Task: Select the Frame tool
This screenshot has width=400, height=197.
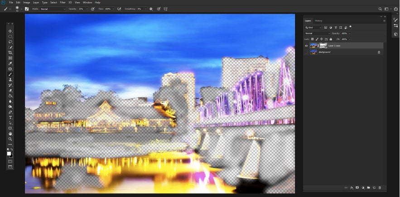Action: 10,58
